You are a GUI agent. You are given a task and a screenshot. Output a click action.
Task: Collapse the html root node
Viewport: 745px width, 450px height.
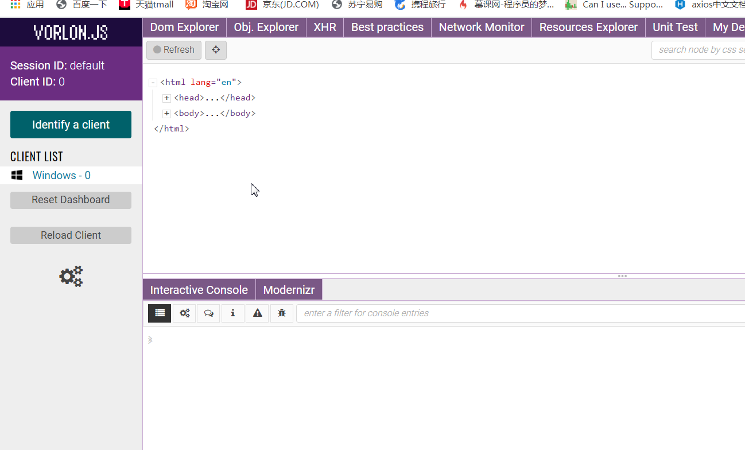click(153, 83)
